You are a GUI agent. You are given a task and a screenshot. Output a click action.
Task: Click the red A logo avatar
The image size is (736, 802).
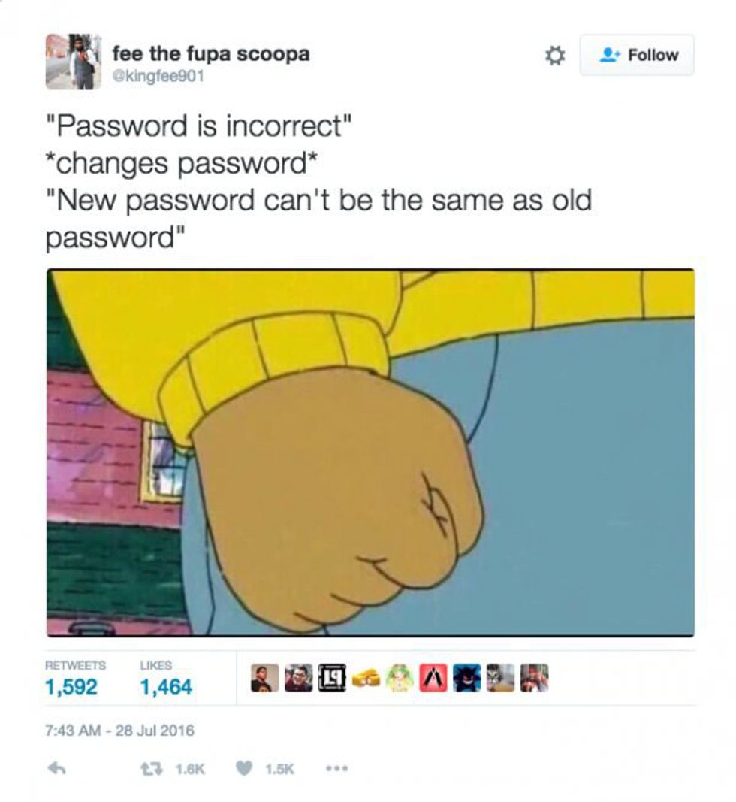(433, 678)
